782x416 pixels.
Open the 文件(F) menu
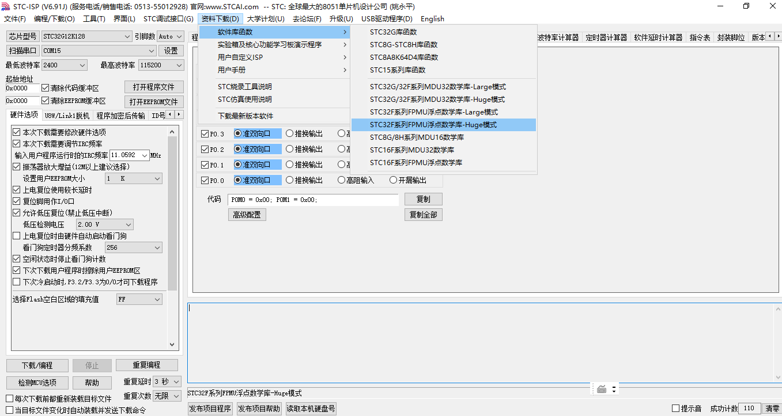(x=15, y=18)
